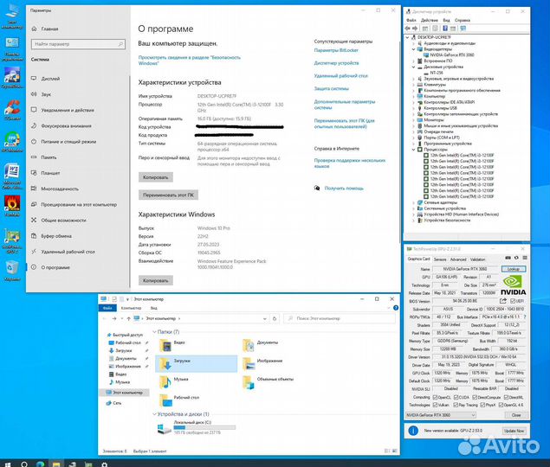Click the refresh button in Explorer address bar
This screenshot has height=467, width=550.
[x=275, y=318]
